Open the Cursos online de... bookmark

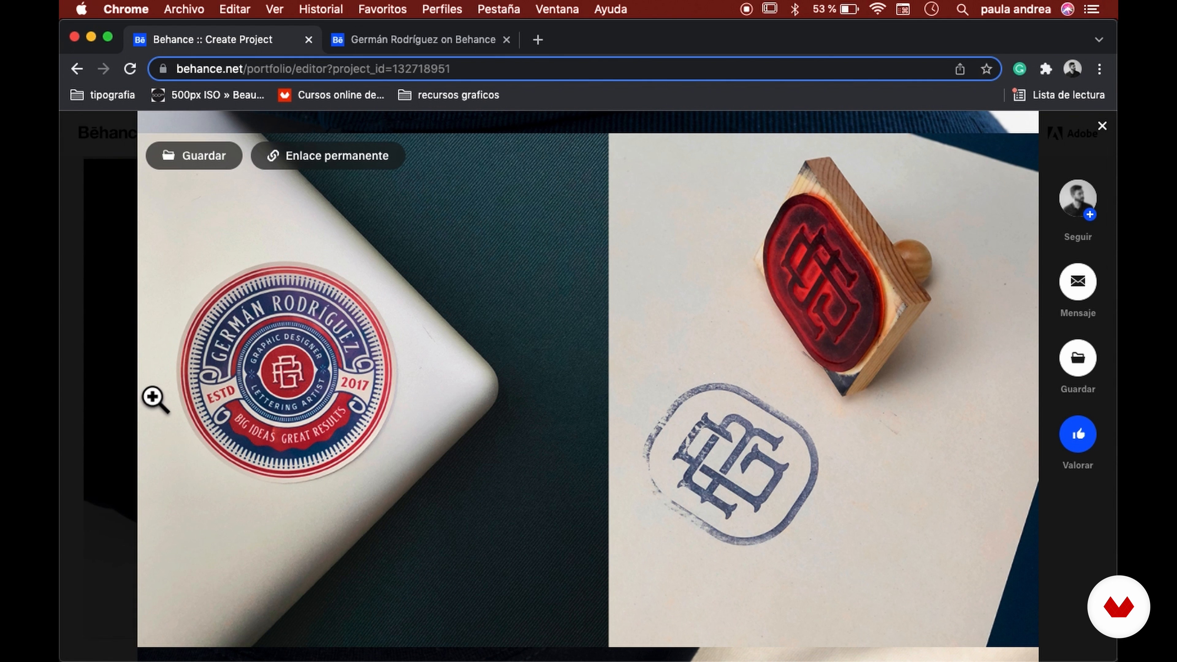pyautogui.click(x=331, y=95)
